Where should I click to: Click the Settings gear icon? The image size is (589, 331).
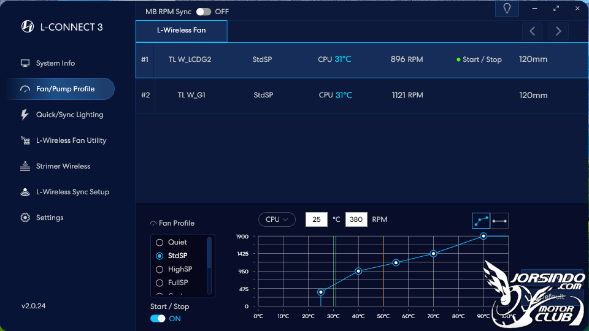pyautogui.click(x=25, y=218)
